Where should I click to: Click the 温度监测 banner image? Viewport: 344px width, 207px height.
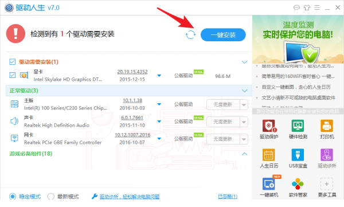pyautogui.click(x=298, y=40)
